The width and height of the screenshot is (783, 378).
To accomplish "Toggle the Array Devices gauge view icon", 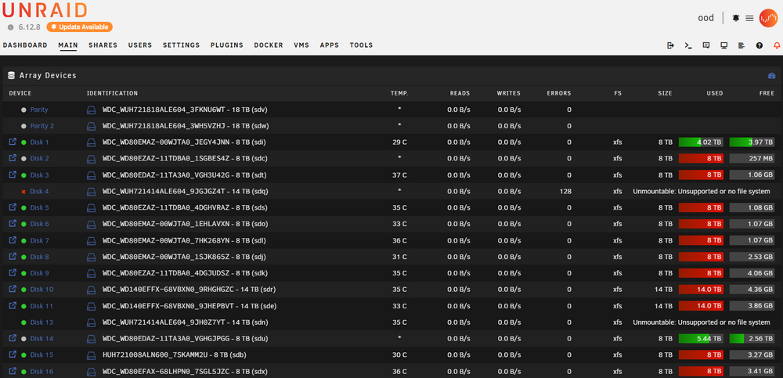I will click(x=771, y=76).
